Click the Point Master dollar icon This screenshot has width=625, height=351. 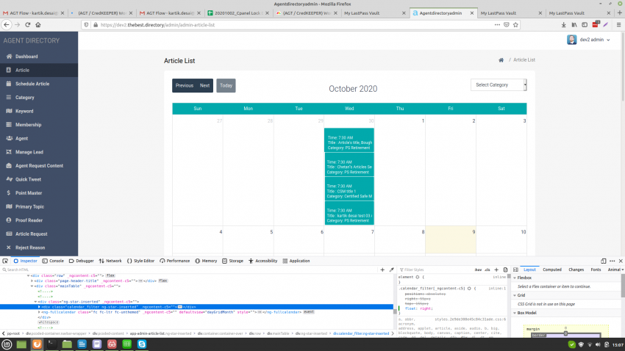[9, 192]
